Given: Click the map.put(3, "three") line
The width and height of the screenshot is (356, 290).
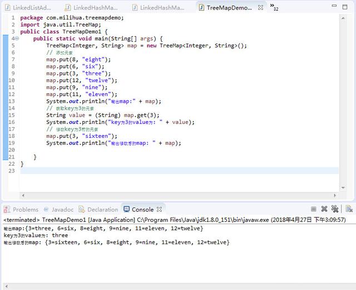Looking at the screenshot, I should [x=78, y=74].
